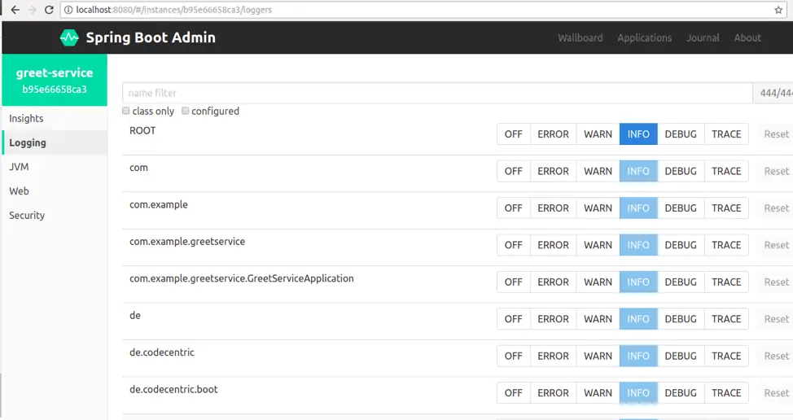This screenshot has width=793, height=420.
Task: Click the Spring Boot Admin heartbeat logo
Action: [69, 37]
